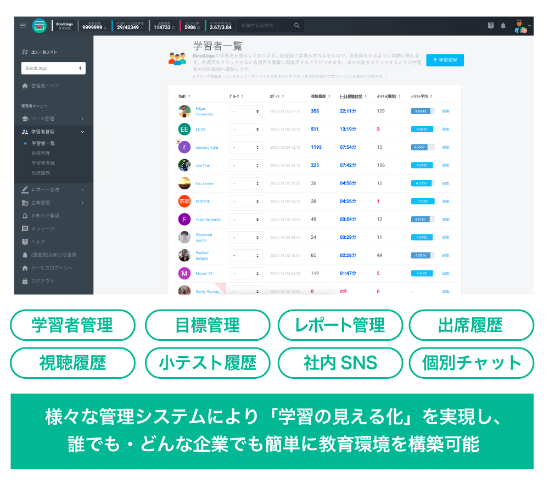Viewport: 549px width, 488px height.
Task: Open group dropdown in Eric Lanoix row
Action: (x=246, y=183)
